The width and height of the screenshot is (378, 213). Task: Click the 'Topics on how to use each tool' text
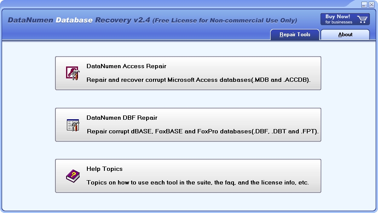[x=197, y=182]
